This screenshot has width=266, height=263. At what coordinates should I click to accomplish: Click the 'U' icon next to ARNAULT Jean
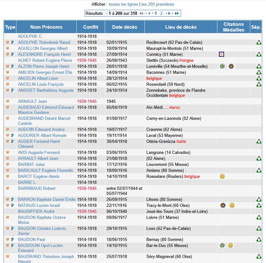(8, 101)
